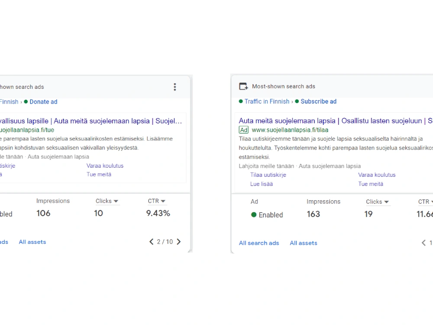Viewport: 433px width, 325px height.
Task: Click Donate ad headline text
Action: [x=91, y=121]
